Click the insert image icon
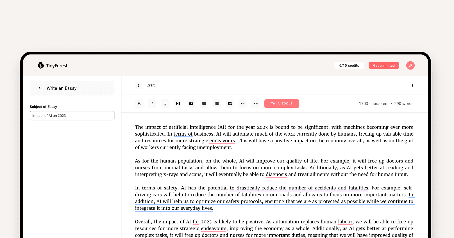454x238 pixels. pos(230,104)
